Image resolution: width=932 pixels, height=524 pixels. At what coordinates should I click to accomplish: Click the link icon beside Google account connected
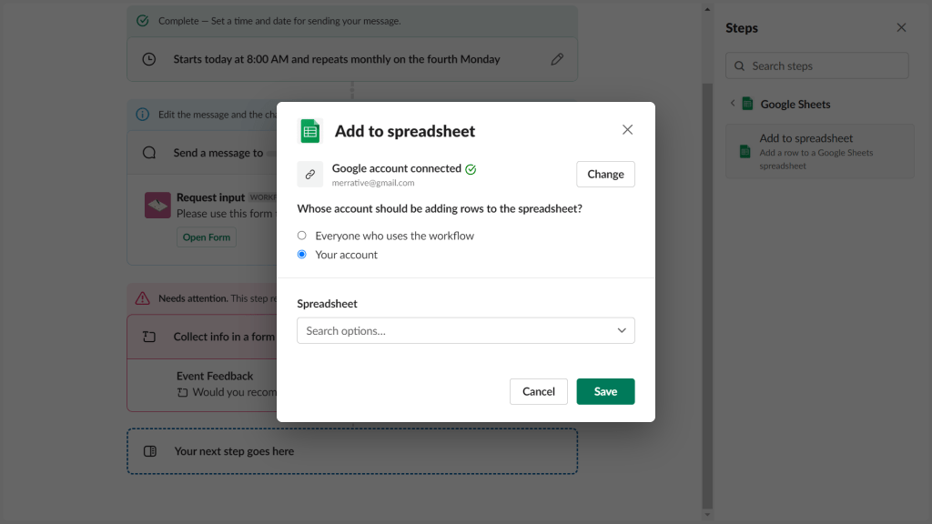click(x=310, y=174)
